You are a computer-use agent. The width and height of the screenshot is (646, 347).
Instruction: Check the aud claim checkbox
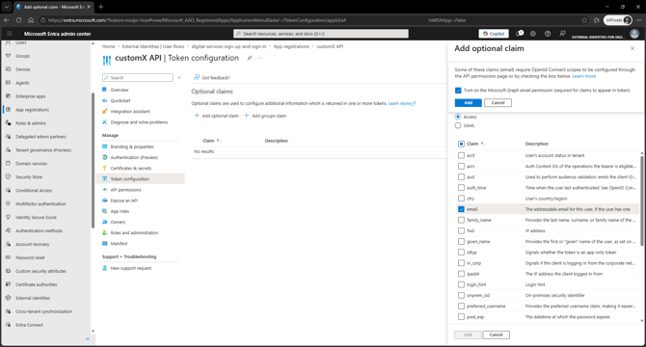point(462,177)
